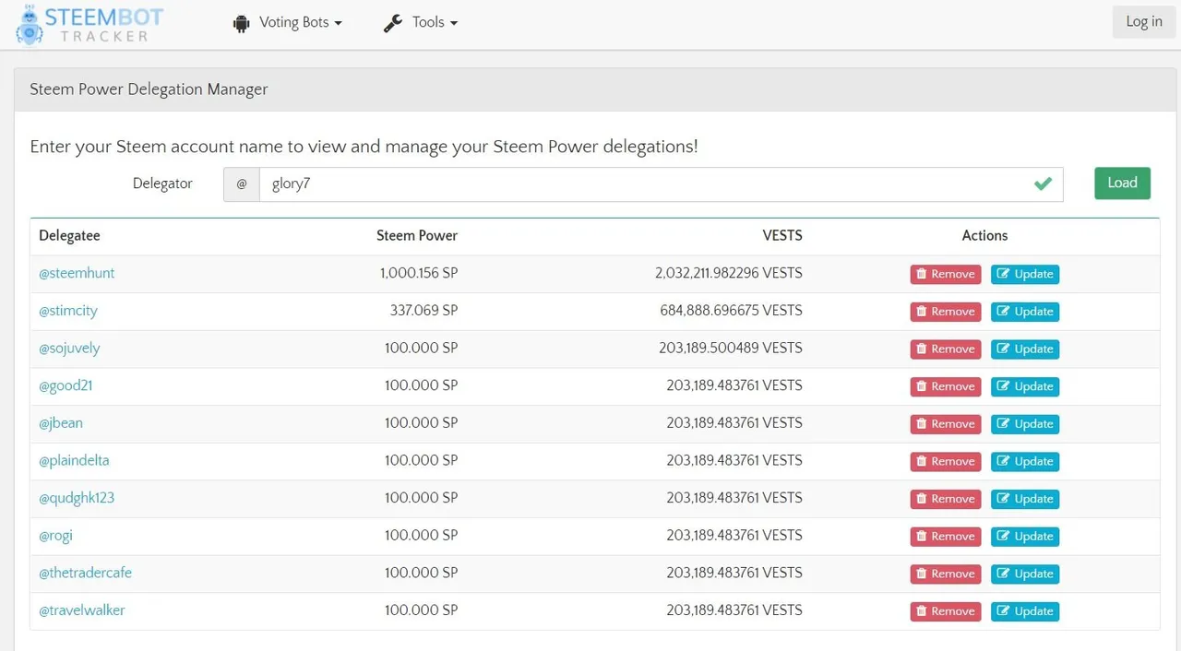Click the Steem Power Delegation Manager heading
This screenshot has height=651, width=1181.
149,89
